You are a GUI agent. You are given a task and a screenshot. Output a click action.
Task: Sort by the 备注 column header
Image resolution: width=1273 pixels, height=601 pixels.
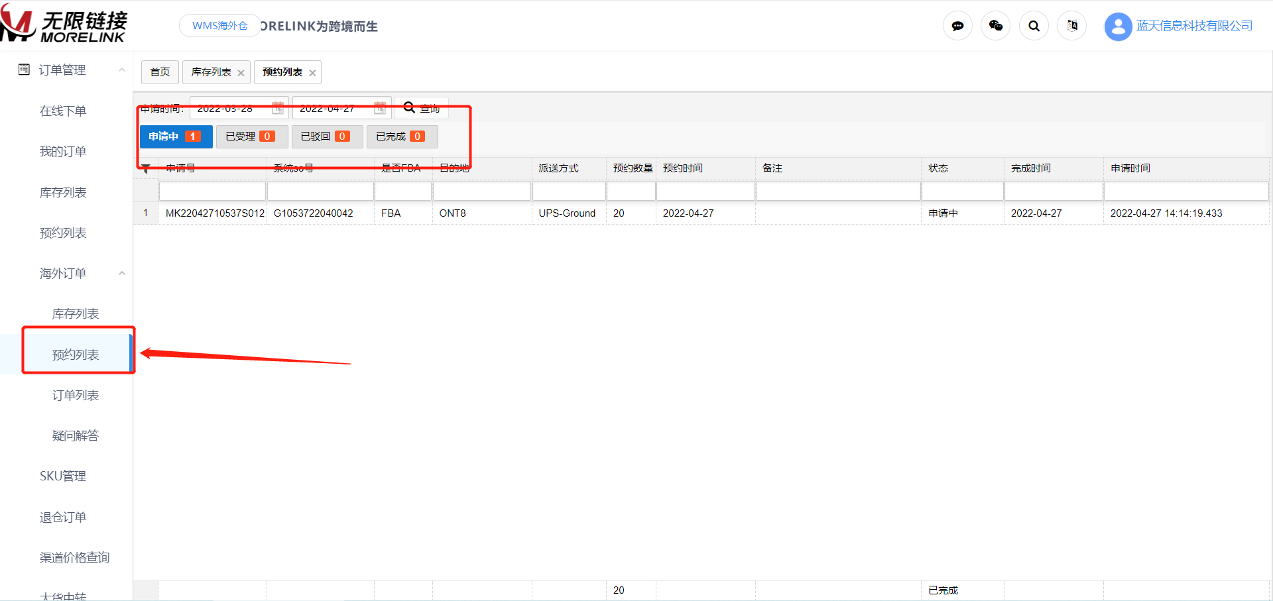[x=838, y=168]
